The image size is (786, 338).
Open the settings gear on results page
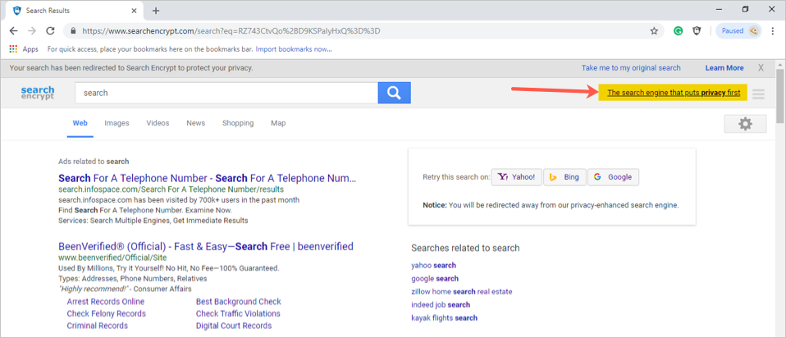click(745, 124)
